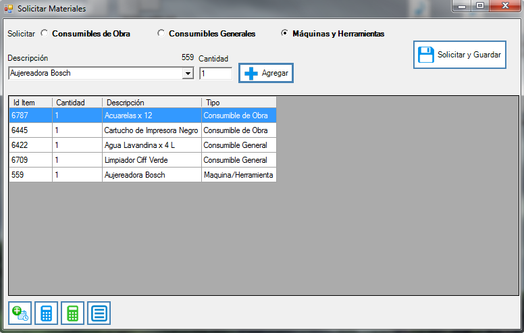Select the Acuarelas x 12 cell

tap(152, 116)
